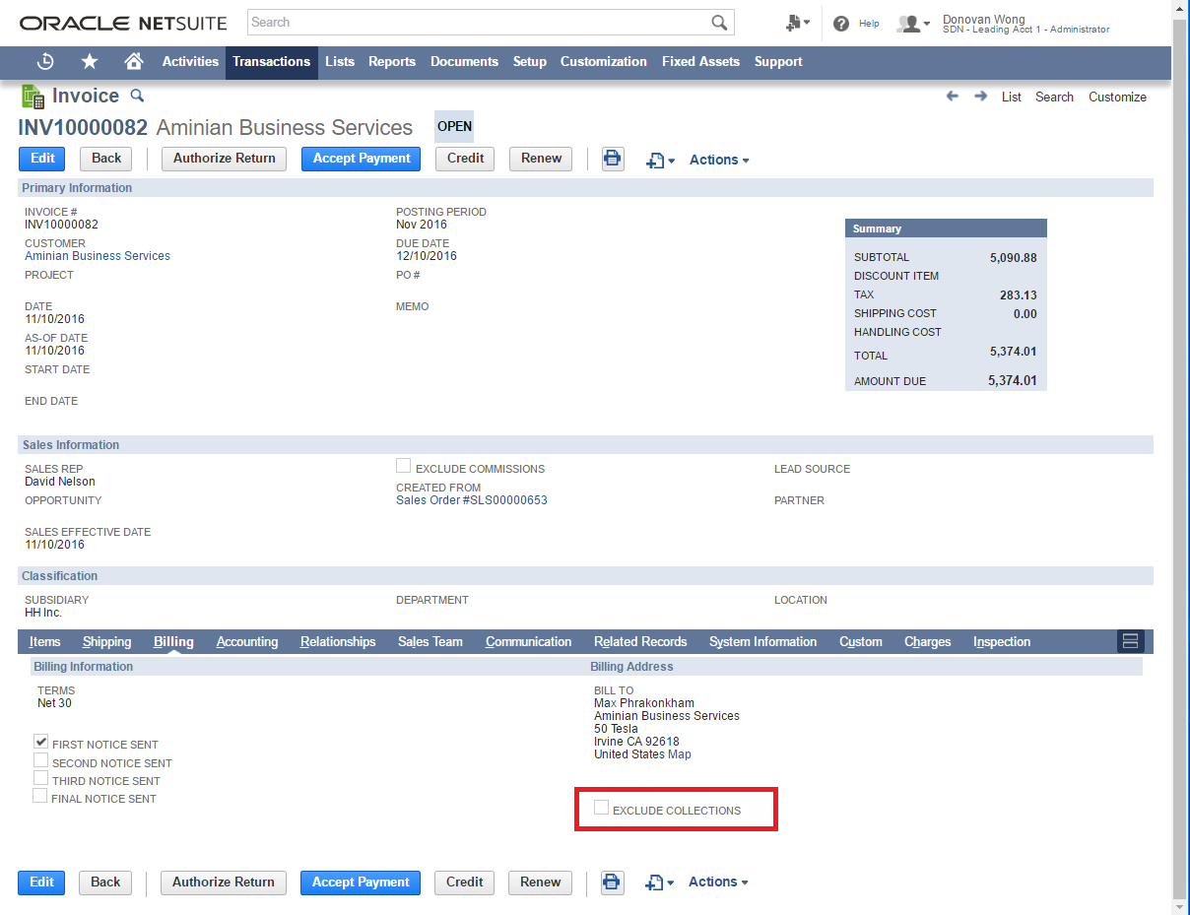Open the Documents menu
1190x915 pixels.
pyautogui.click(x=464, y=61)
